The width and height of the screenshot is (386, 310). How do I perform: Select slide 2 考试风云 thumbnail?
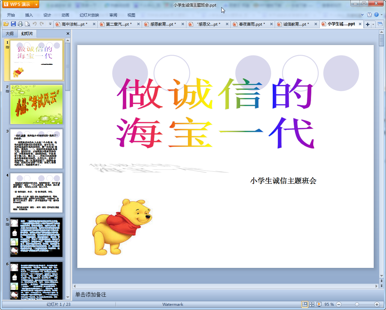coord(37,105)
